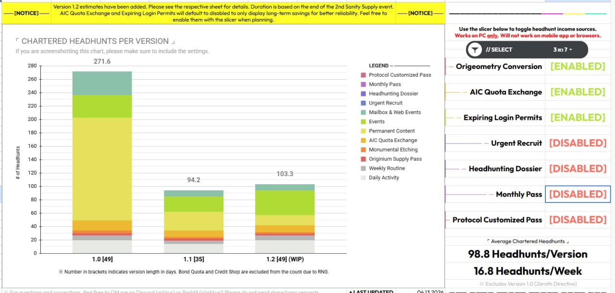Click the 98.8 Headhunts/Version value

pyautogui.click(x=528, y=254)
